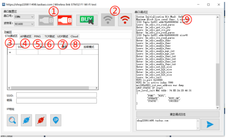Open the Cloud tab

pos(74,36)
